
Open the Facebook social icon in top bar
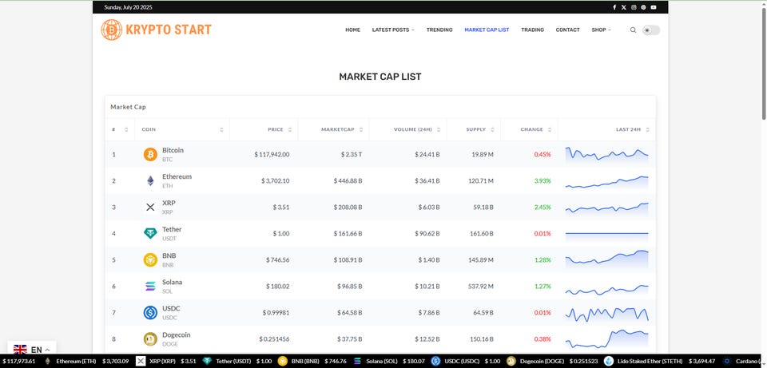[614, 7]
